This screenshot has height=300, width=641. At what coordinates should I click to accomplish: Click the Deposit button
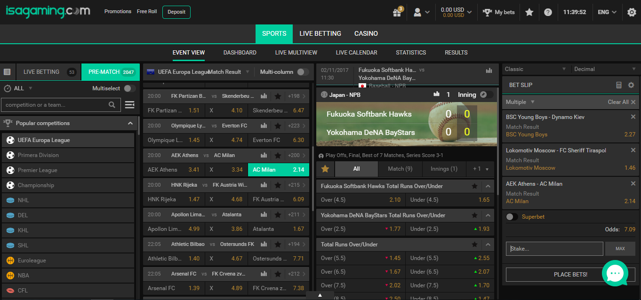(176, 12)
